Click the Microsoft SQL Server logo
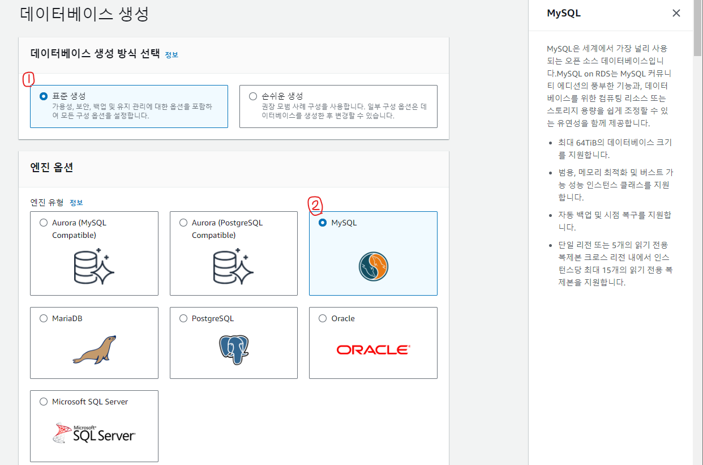Viewport: 703px width, 465px height. pos(94,433)
